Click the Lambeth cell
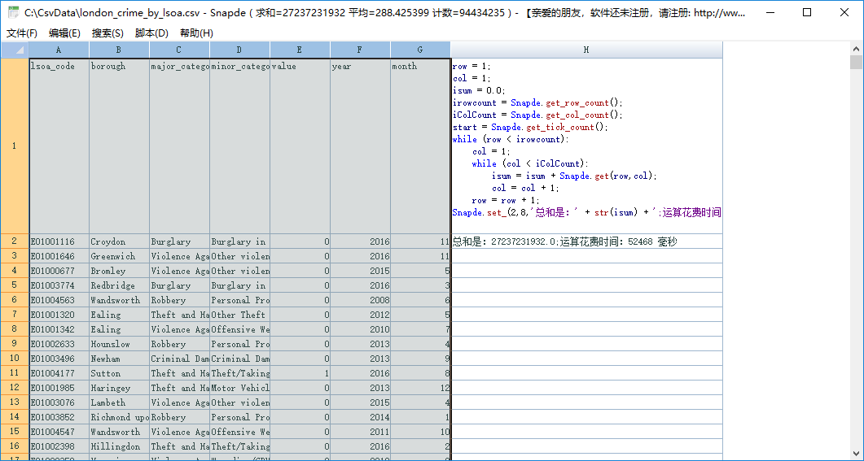The height and width of the screenshot is (461, 864). [x=119, y=402]
